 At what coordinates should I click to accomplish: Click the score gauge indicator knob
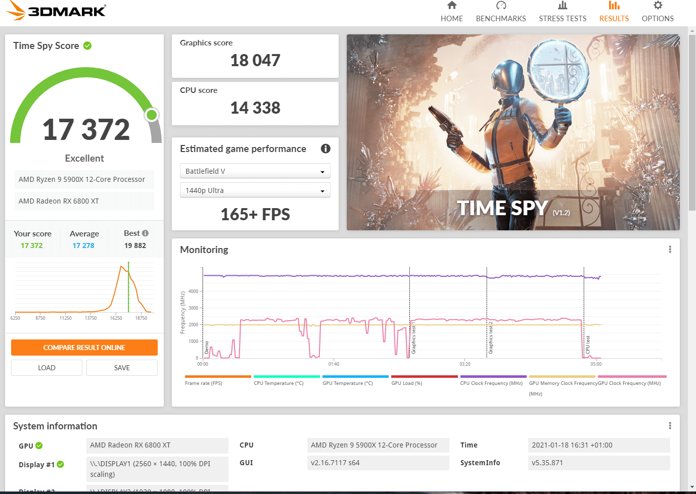coord(152,115)
